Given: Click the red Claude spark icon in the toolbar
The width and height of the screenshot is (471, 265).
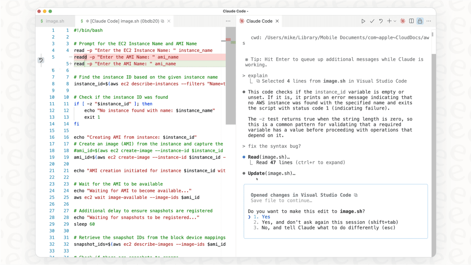Looking at the screenshot, I should click(x=403, y=21).
